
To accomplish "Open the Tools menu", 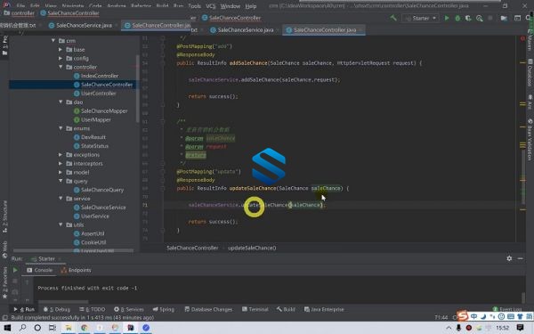I will click(194, 6).
